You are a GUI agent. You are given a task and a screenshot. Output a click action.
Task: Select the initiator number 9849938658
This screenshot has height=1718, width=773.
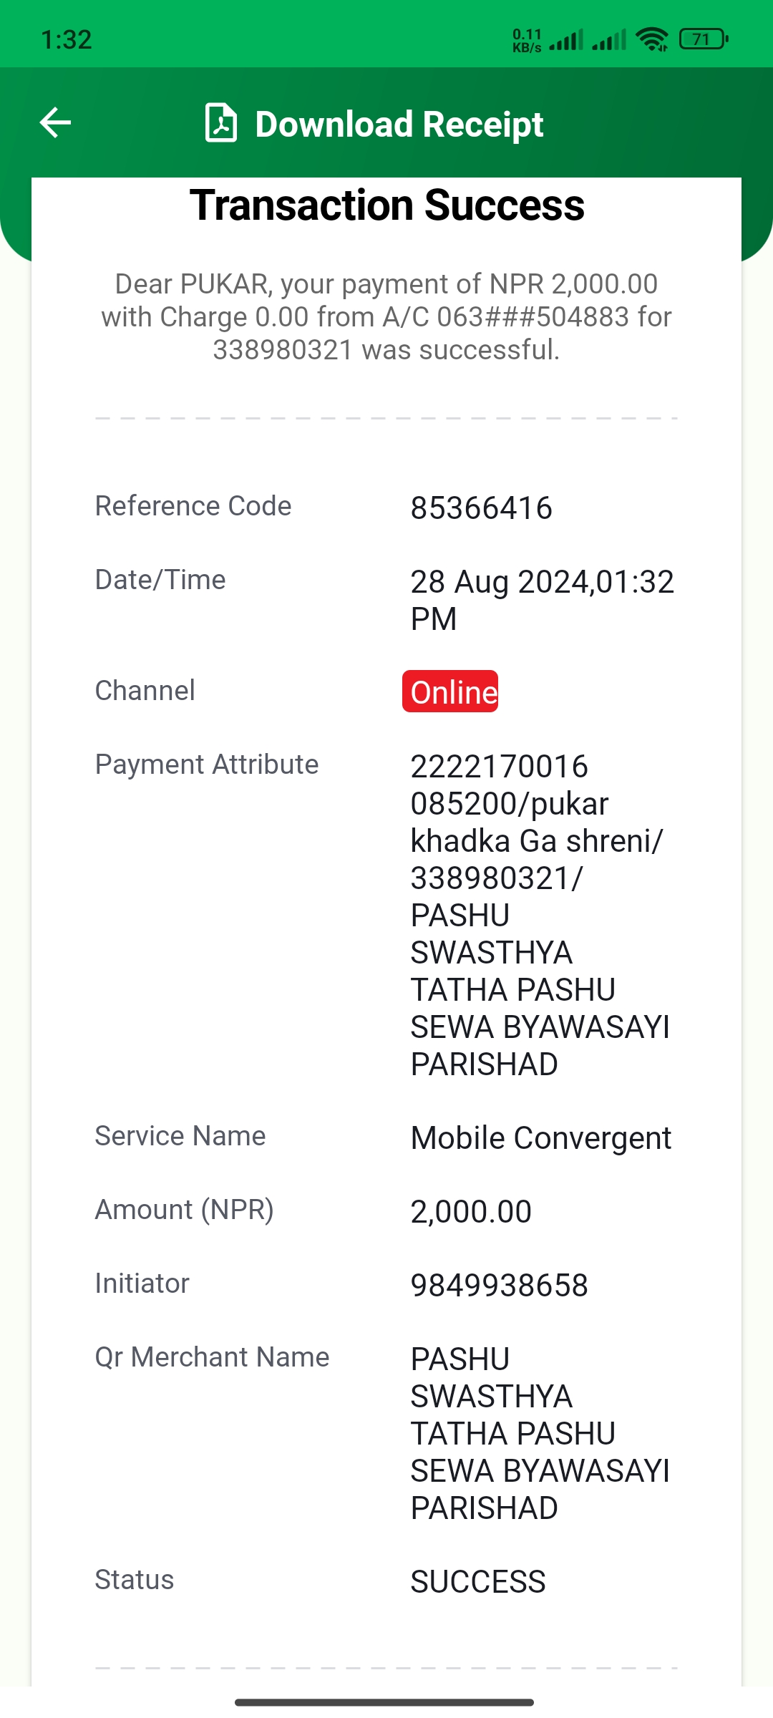(500, 1286)
